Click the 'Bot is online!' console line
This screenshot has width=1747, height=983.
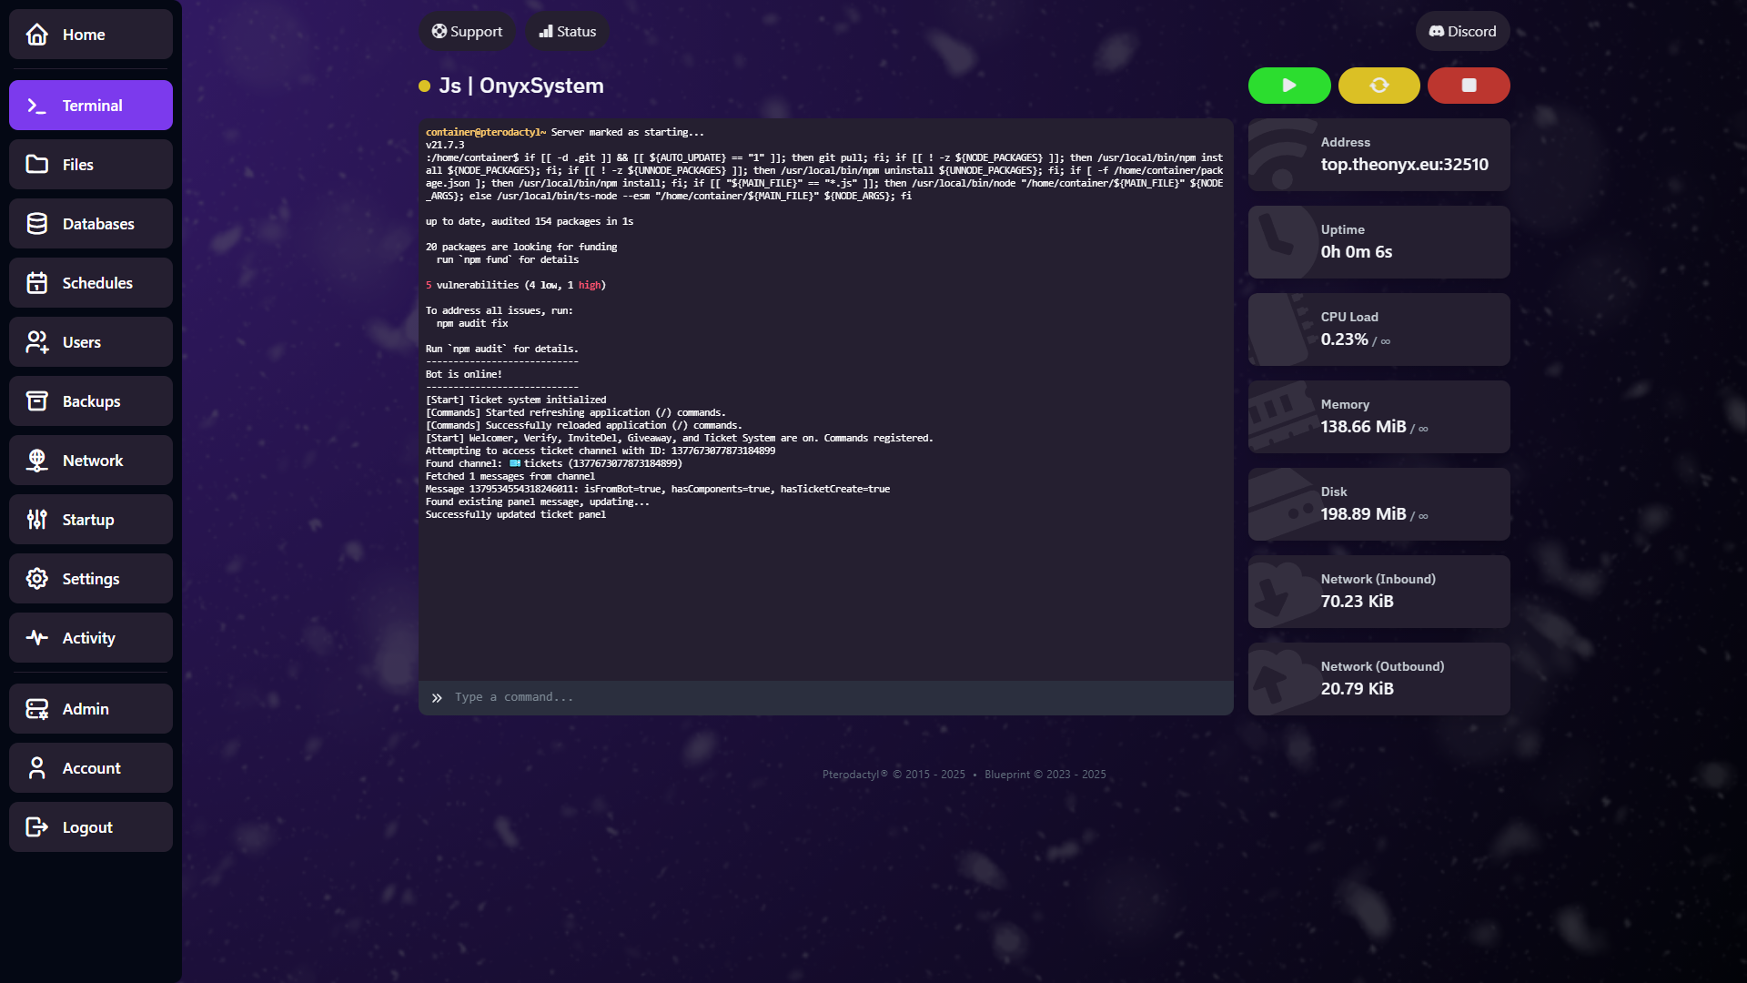pyautogui.click(x=464, y=375)
